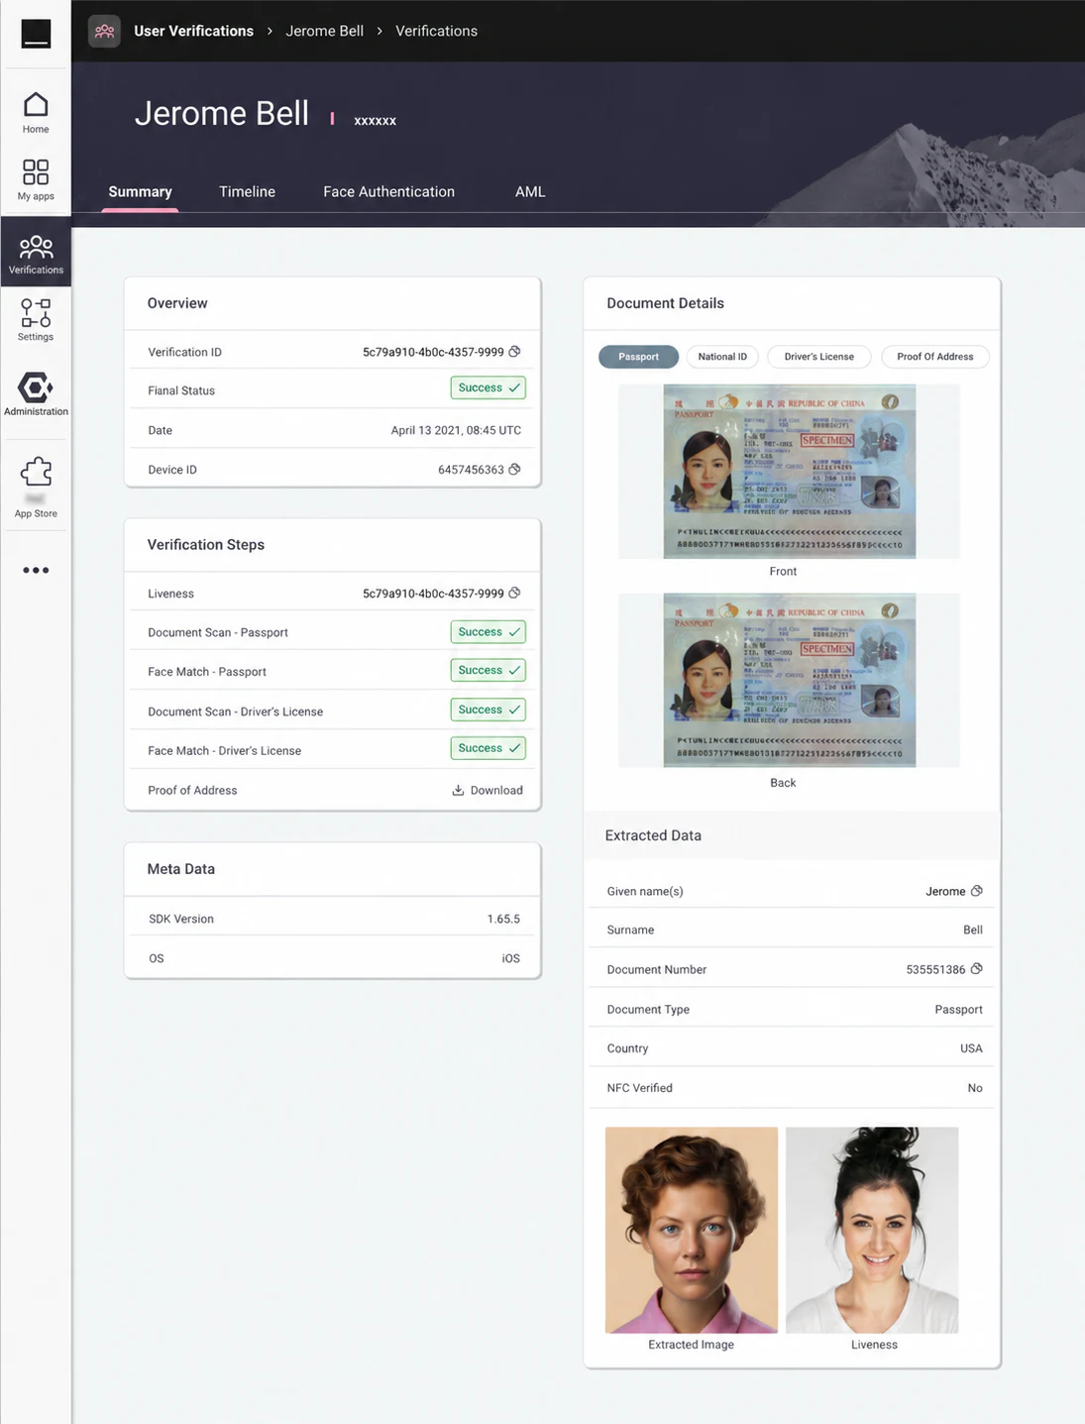Viewport: 1085px width, 1424px height.
Task: Select the Proof Of Address document tab
Action: click(935, 357)
